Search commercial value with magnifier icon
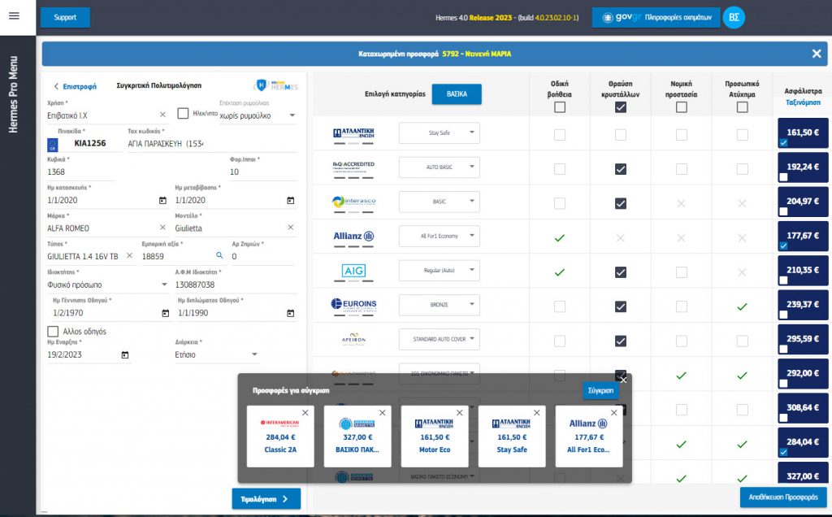This screenshot has width=832, height=517. [219, 255]
